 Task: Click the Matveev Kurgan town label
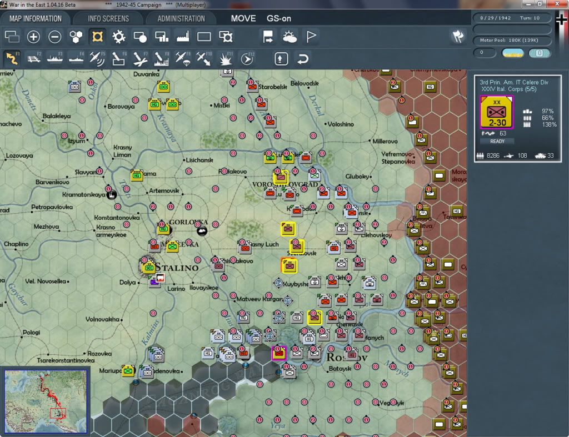click(x=259, y=299)
